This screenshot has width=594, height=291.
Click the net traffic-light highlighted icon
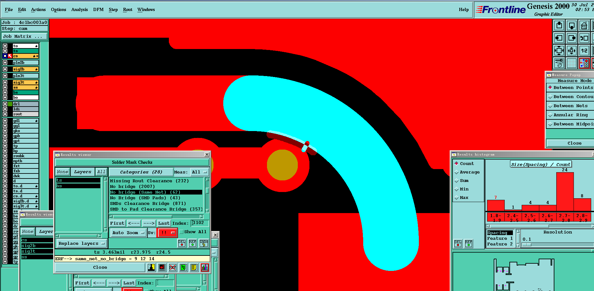(584, 63)
